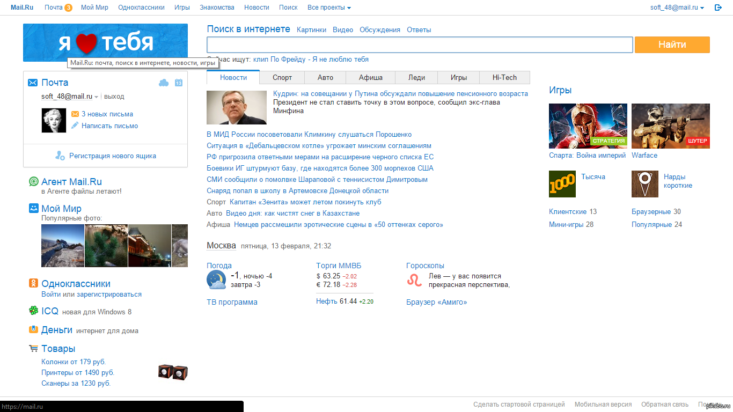Switch to the Авто tab
Viewport: 733px width, 412px height.
[325, 77]
